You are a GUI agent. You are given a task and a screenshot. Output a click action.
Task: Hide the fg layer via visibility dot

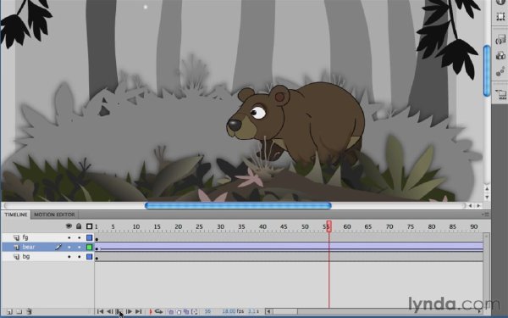point(69,237)
